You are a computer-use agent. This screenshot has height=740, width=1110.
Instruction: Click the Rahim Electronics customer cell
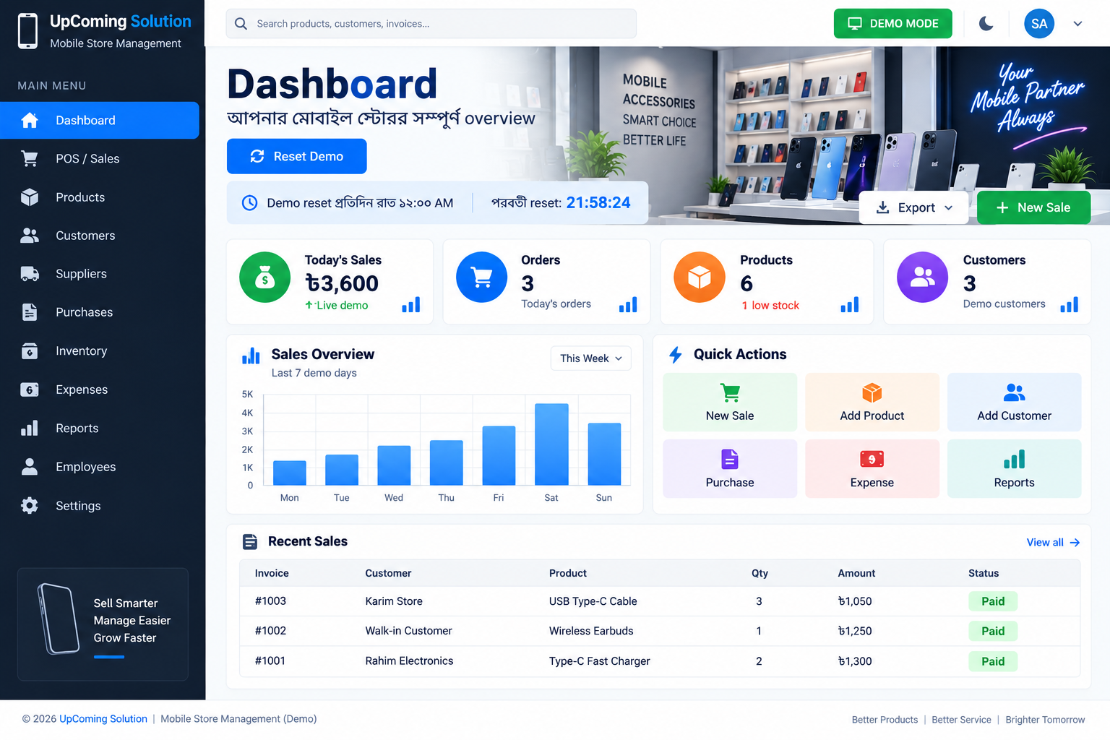click(409, 661)
